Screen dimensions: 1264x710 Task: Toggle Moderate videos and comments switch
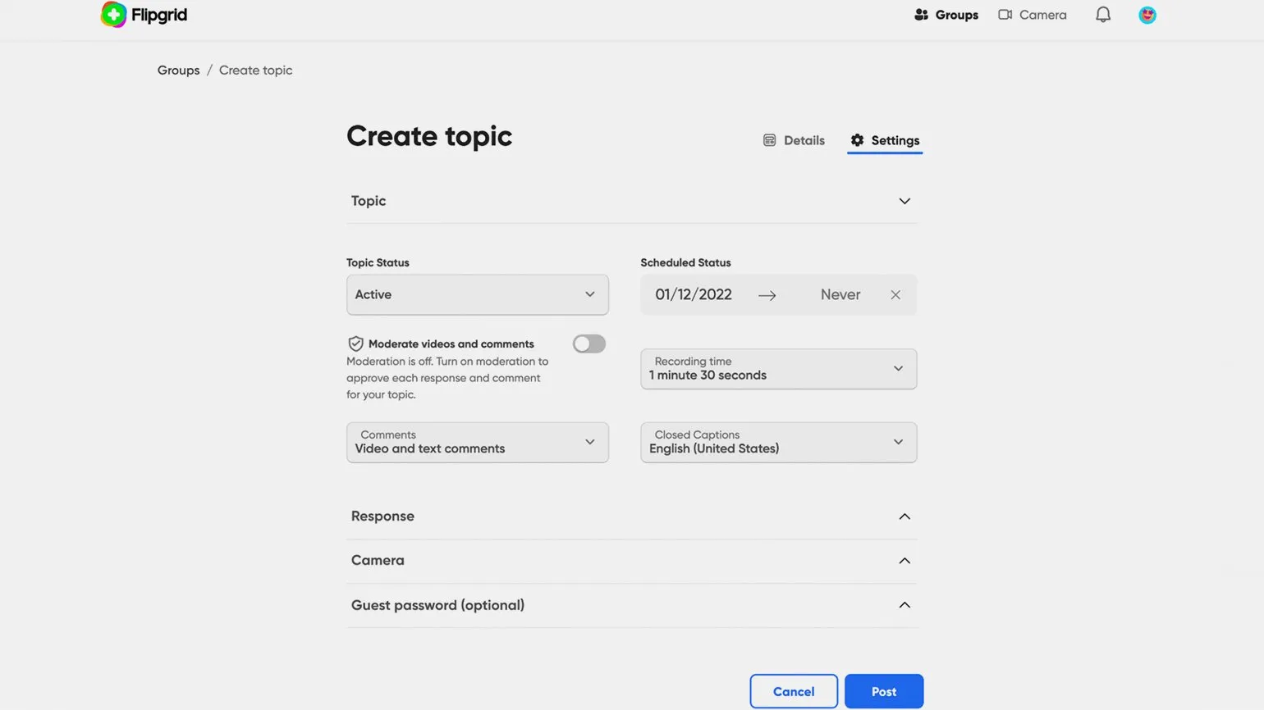[588, 344]
